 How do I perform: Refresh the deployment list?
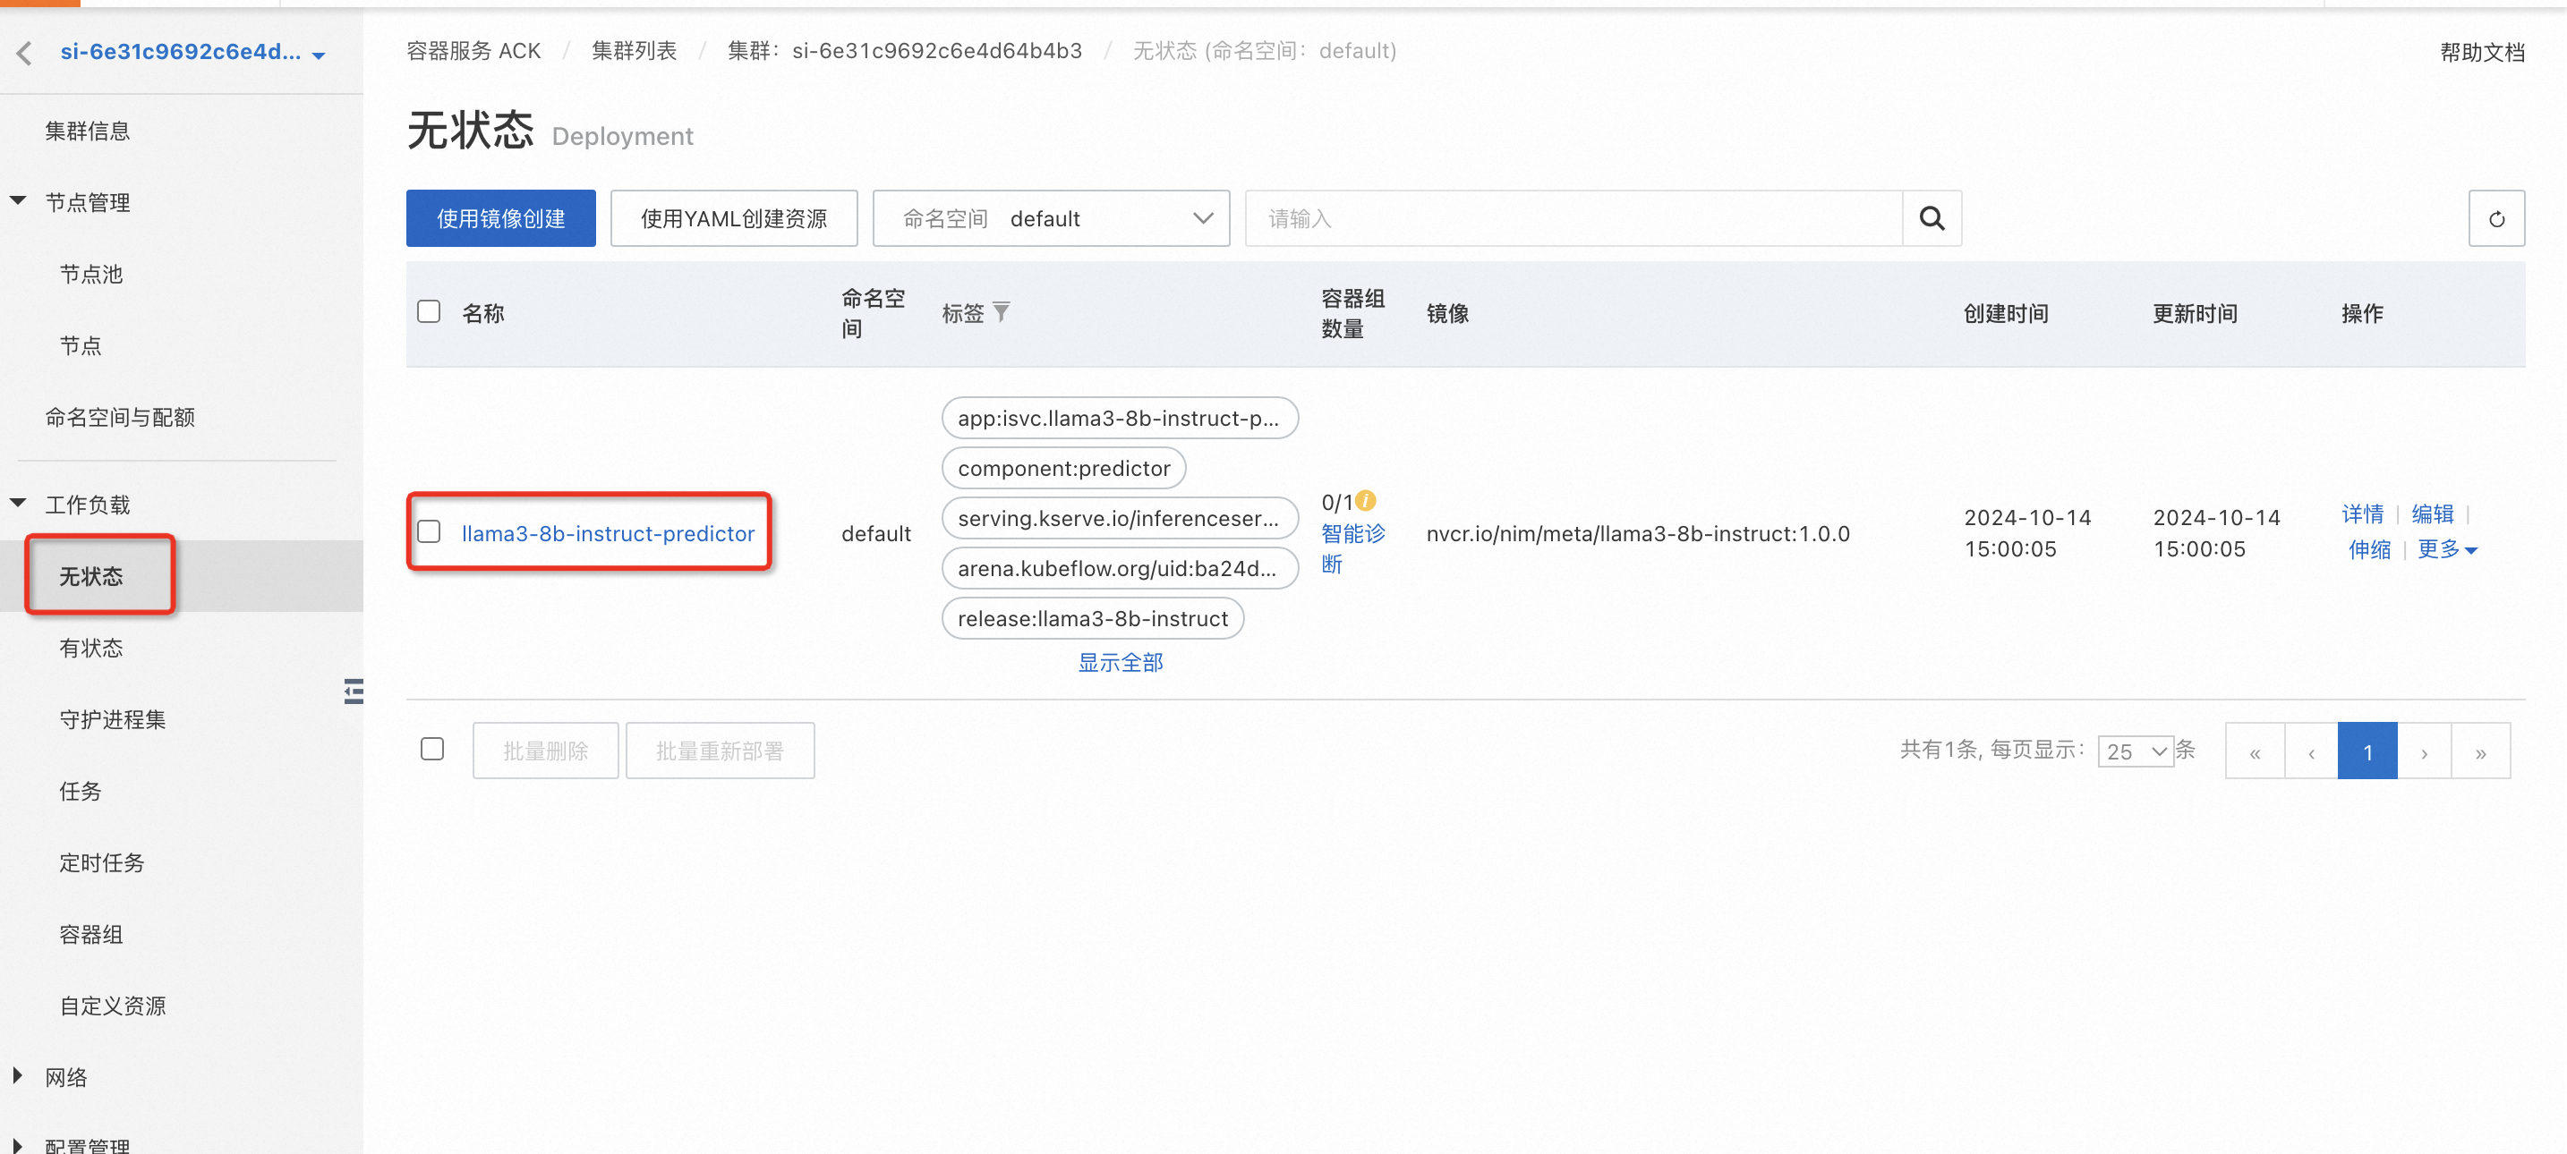point(2495,218)
